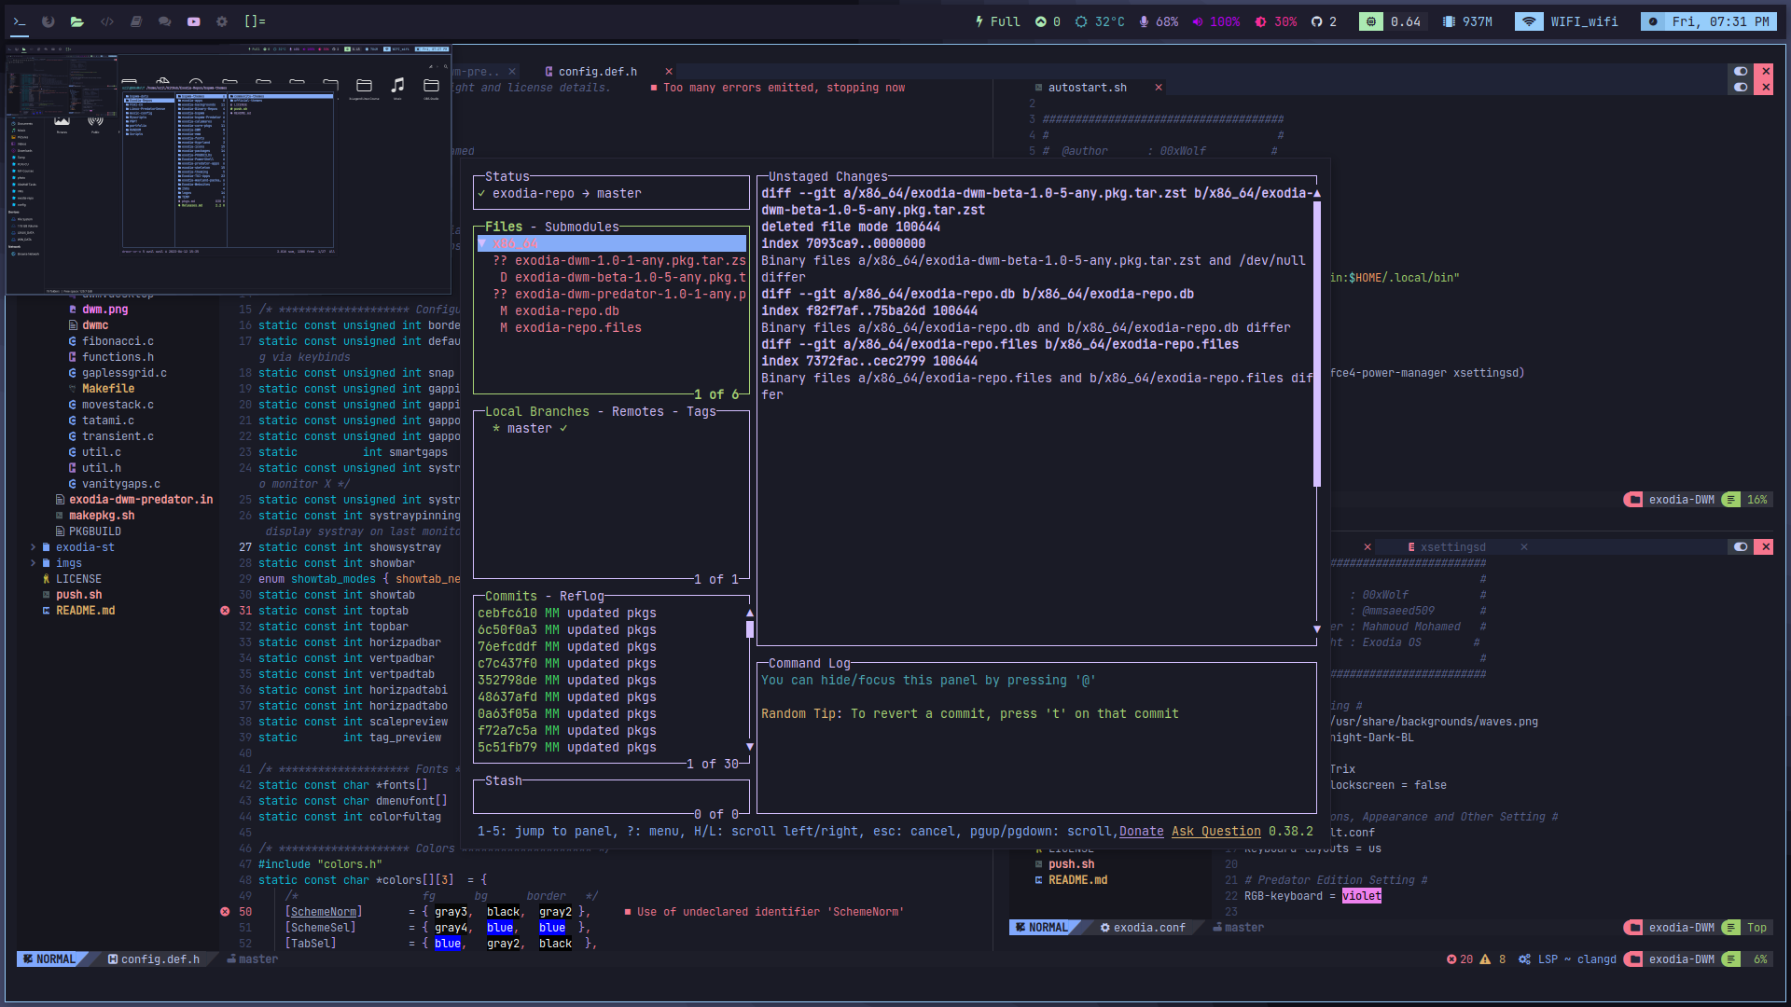Select the code editor tag icon
This screenshot has width=1791, height=1007.
pyautogui.click(x=107, y=21)
